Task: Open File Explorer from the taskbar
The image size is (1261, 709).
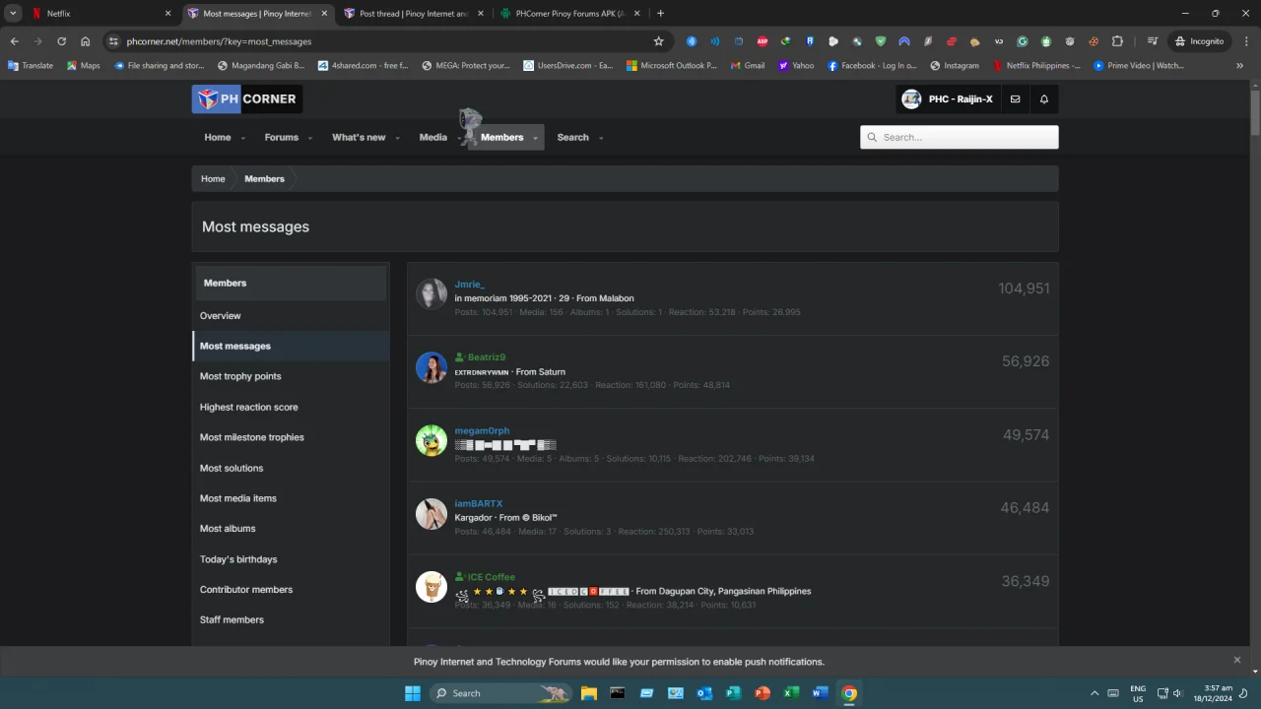Action: [588, 693]
